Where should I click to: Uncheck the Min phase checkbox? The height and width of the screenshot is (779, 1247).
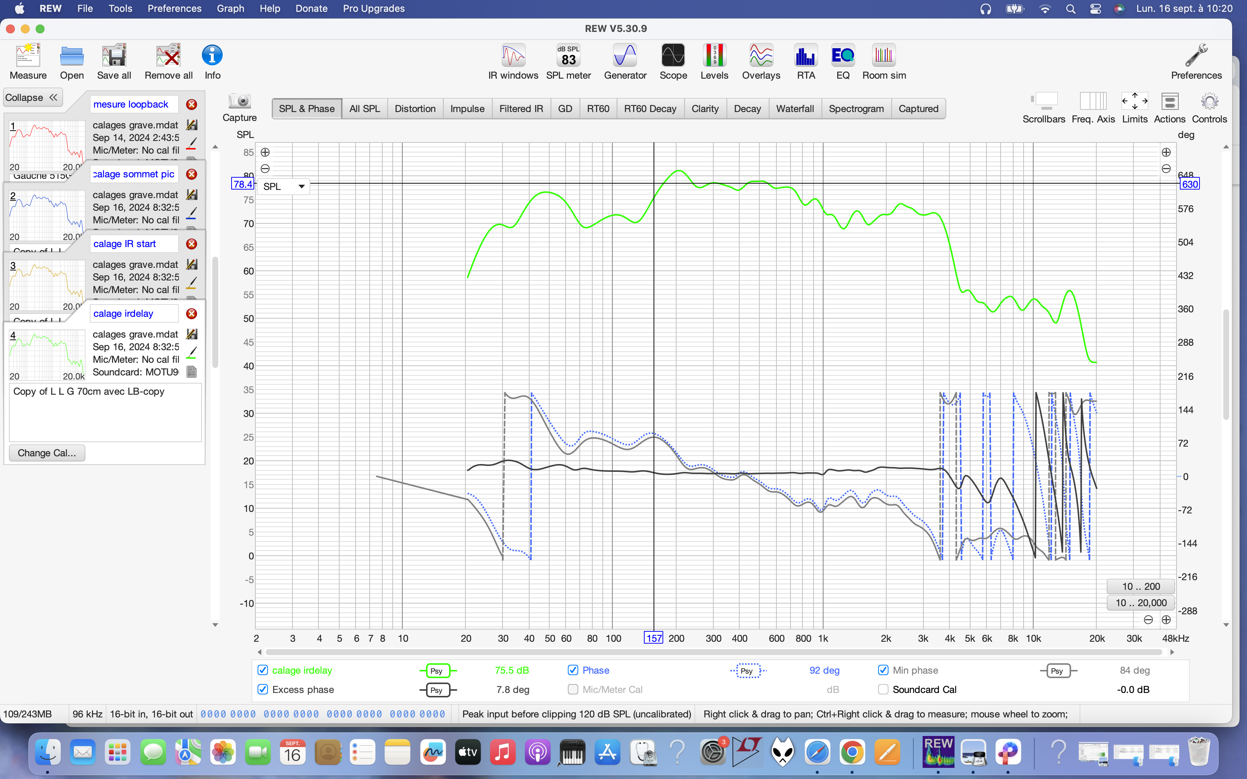coord(883,670)
